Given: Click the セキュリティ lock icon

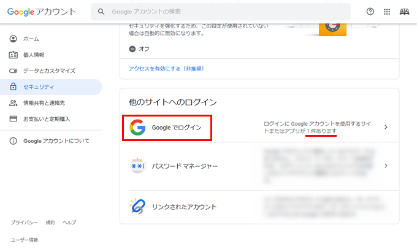Looking at the screenshot, I should 13,86.
